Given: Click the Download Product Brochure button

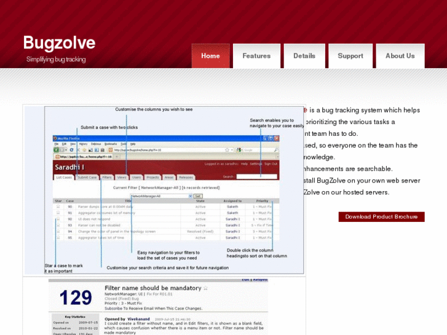Looking at the screenshot, I should (381, 217).
